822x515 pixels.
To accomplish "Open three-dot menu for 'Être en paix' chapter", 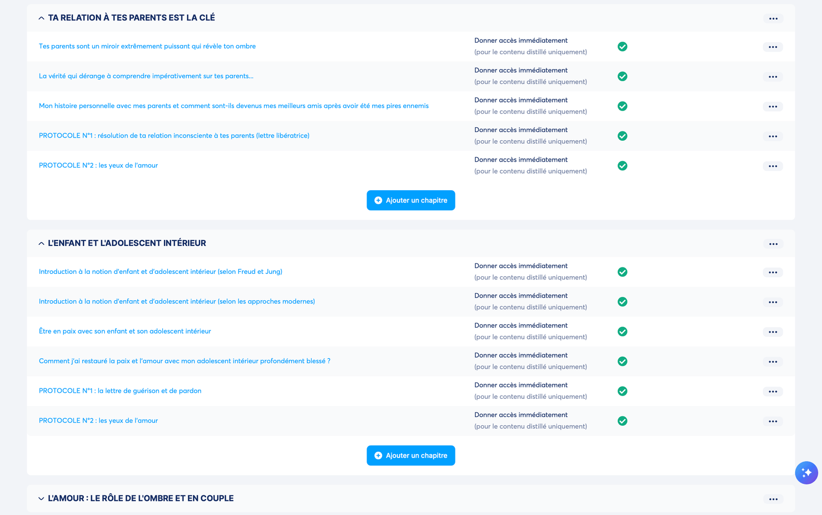I will click(x=773, y=332).
